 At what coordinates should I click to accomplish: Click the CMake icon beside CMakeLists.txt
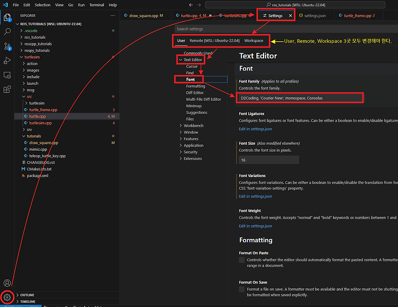(x=23, y=169)
